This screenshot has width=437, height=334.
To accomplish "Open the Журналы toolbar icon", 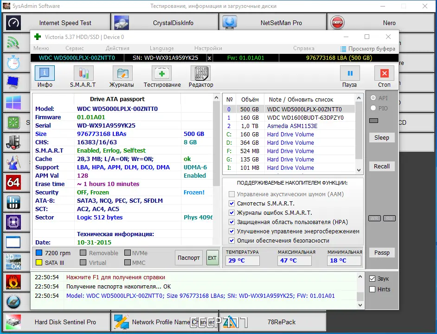I will (x=122, y=73).
